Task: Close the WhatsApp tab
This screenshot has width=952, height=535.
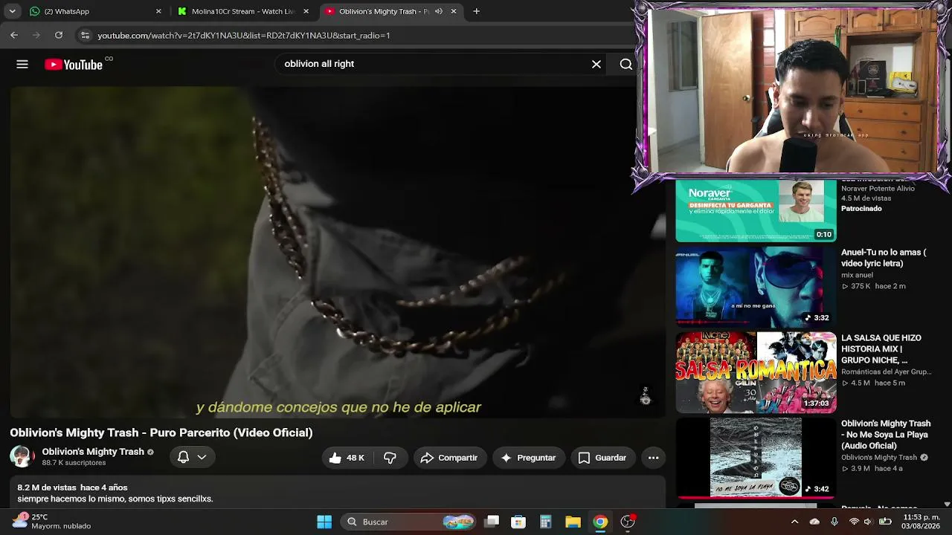Action: coord(158,11)
